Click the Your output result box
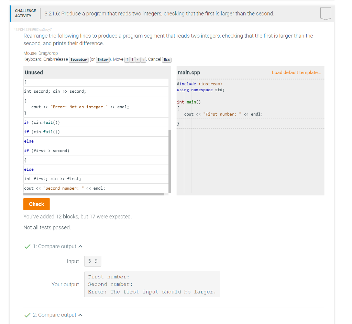Screen dimensions: 352x324 click(x=152, y=284)
